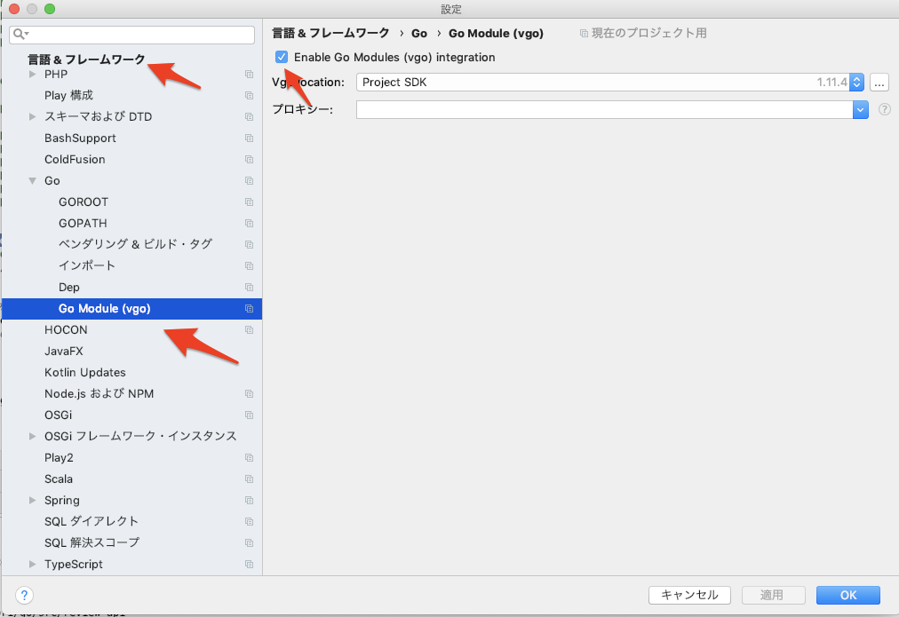Focus the settings search field

(x=131, y=35)
